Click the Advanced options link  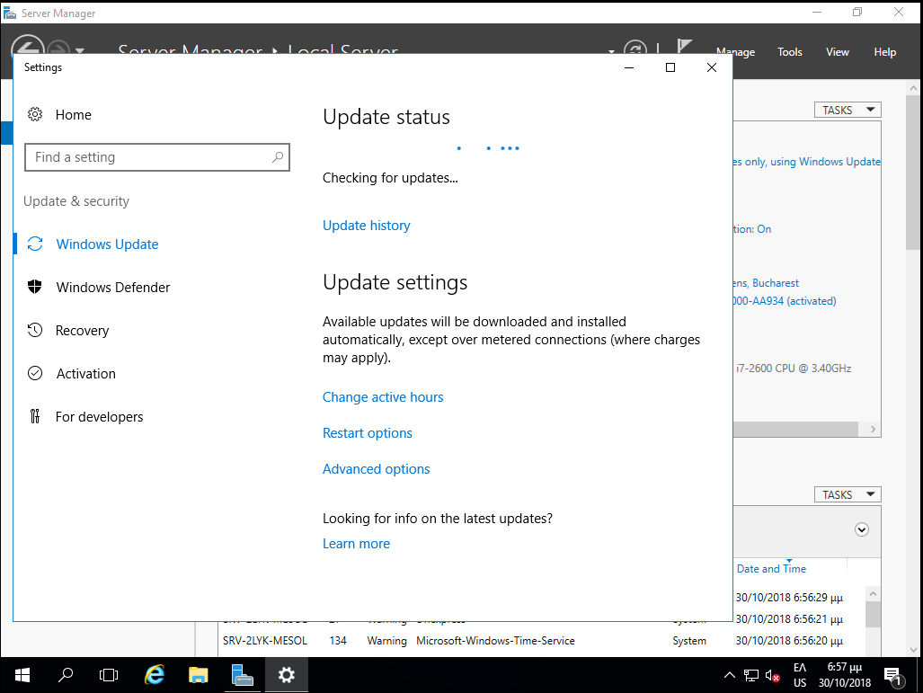tap(376, 469)
